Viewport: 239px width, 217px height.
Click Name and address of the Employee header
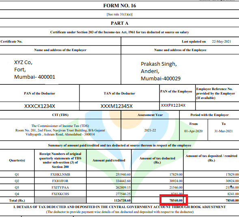180,50
